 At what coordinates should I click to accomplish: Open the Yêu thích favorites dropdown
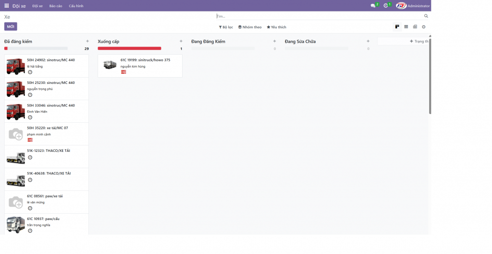(x=276, y=27)
